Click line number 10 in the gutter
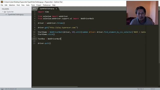Screen dimensions: 160x90 (x=34, y=32)
